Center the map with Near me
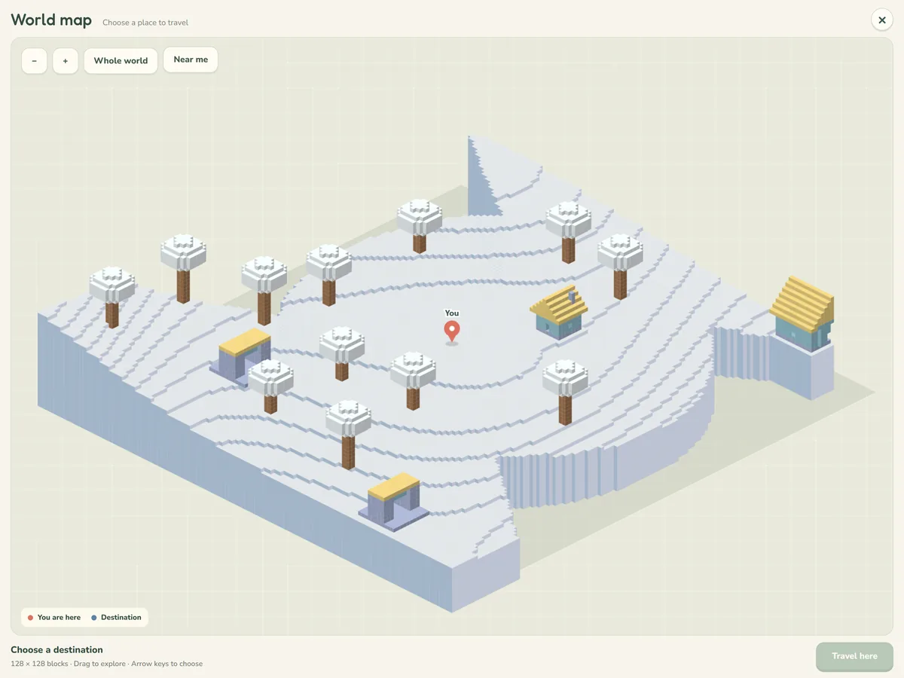Image resolution: width=904 pixels, height=678 pixels. pos(191,60)
